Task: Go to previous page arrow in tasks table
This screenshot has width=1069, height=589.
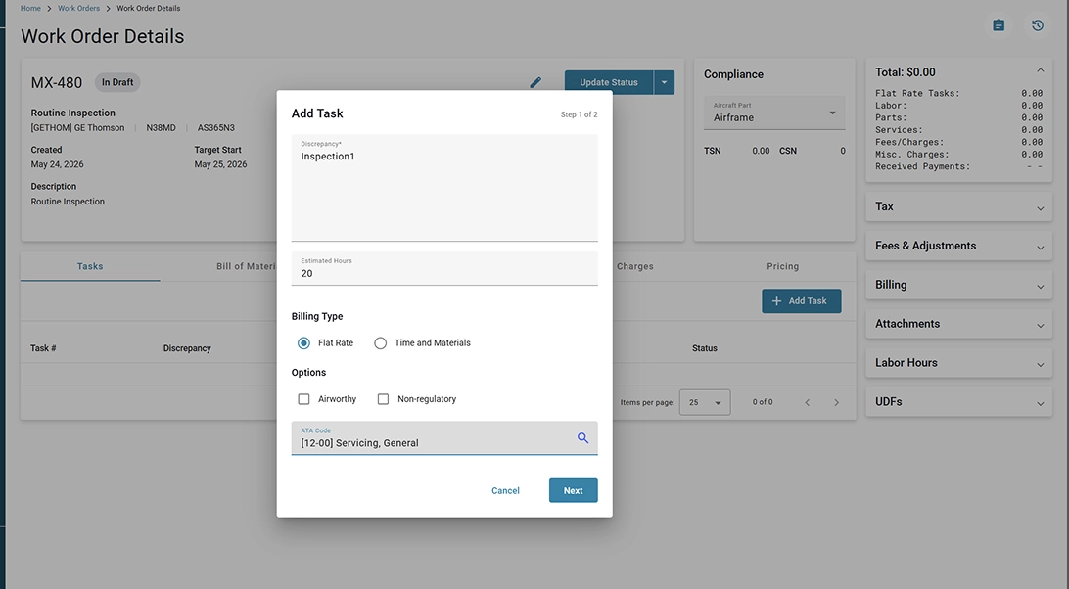Action: point(808,402)
